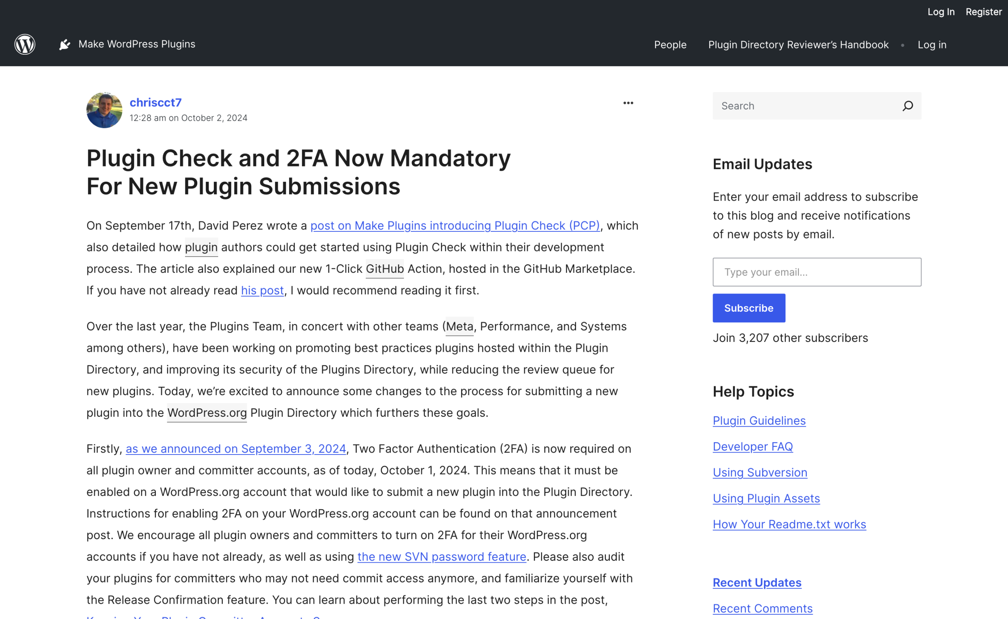
Task: Click Register in the top bar
Action: pos(984,12)
